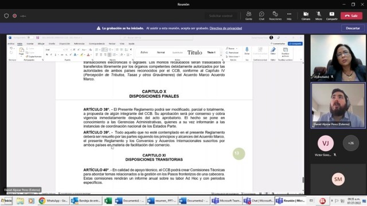Viewport: 367px width, 206px height.
Task: Toggle italic formatting in Word
Action: click(x=51, y=55)
